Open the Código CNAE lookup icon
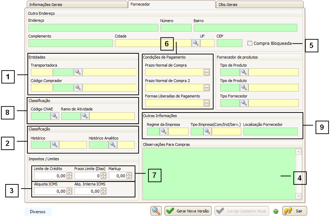Screen dimensions: 330x217 pyautogui.click(x=55, y=116)
